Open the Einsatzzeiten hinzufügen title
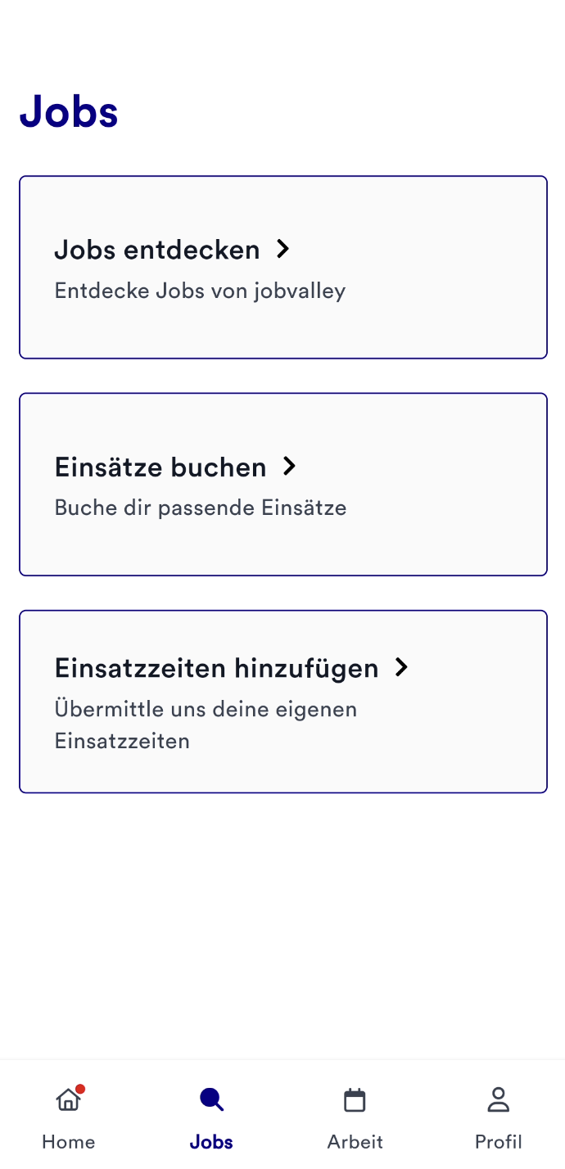565x1169 pixels. click(x=216, y=668)
